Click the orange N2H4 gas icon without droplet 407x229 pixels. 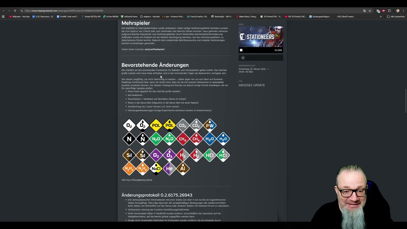click(x=129, y=169)
